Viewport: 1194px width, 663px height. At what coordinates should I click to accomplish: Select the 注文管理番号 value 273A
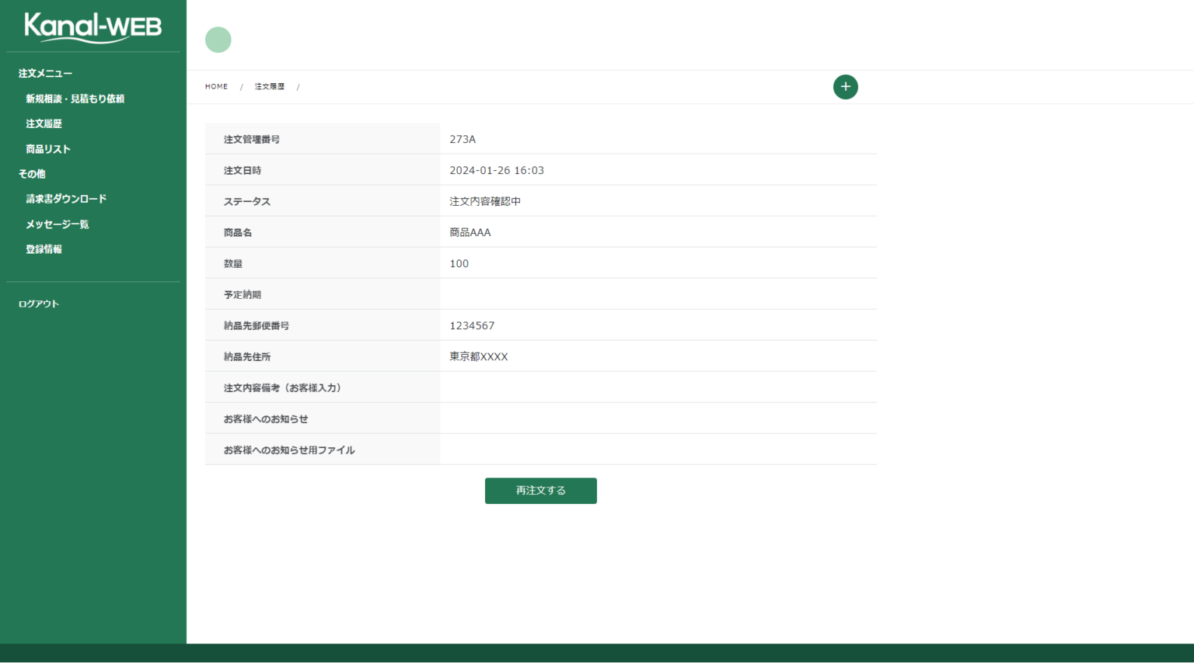tap(465, 139)
